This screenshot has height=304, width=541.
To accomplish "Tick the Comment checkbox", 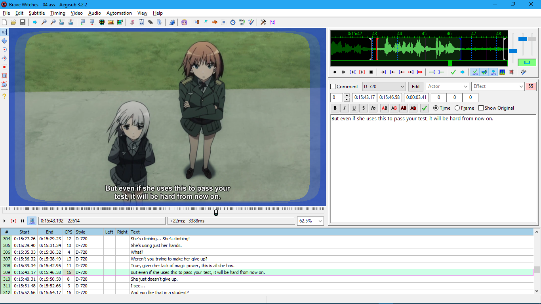I will (x=333, y=87).
